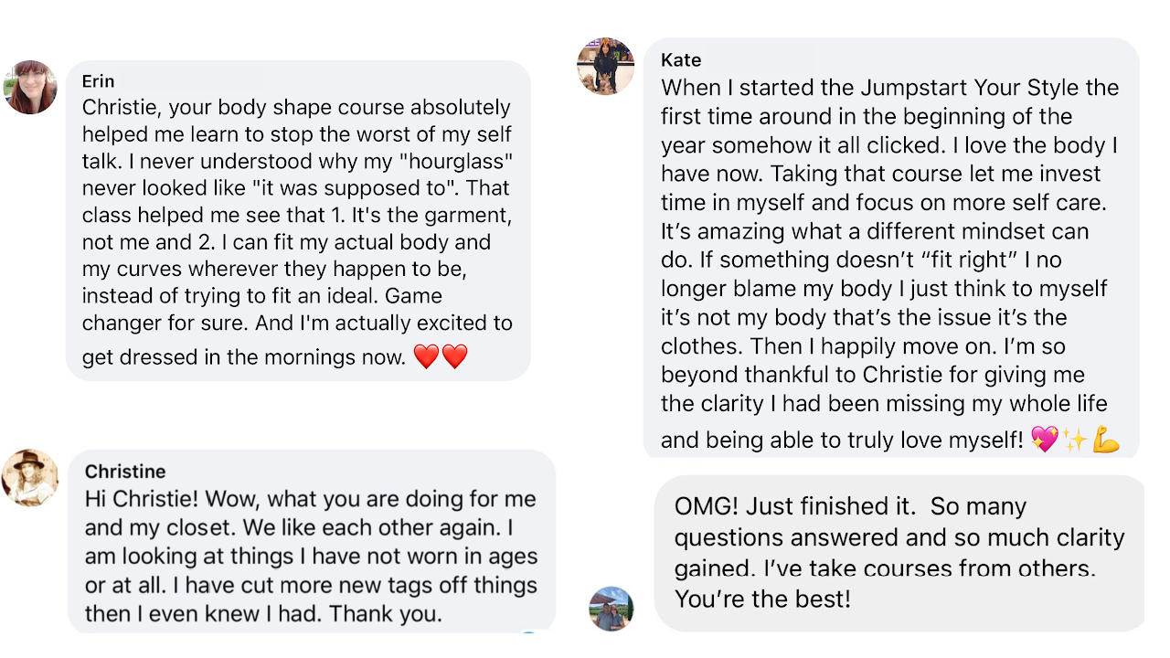The image size is (1170, 658).
Task: Click Christine's avatar with the hat
Action: [x=30, y=477]
